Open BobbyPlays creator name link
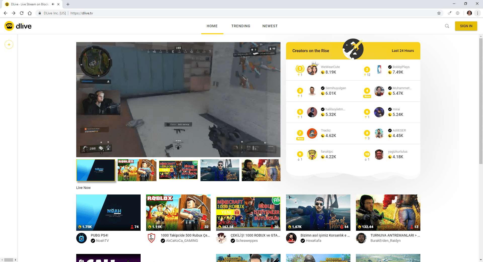Viewport: 483px width, 262px height. tap(401, 67)
